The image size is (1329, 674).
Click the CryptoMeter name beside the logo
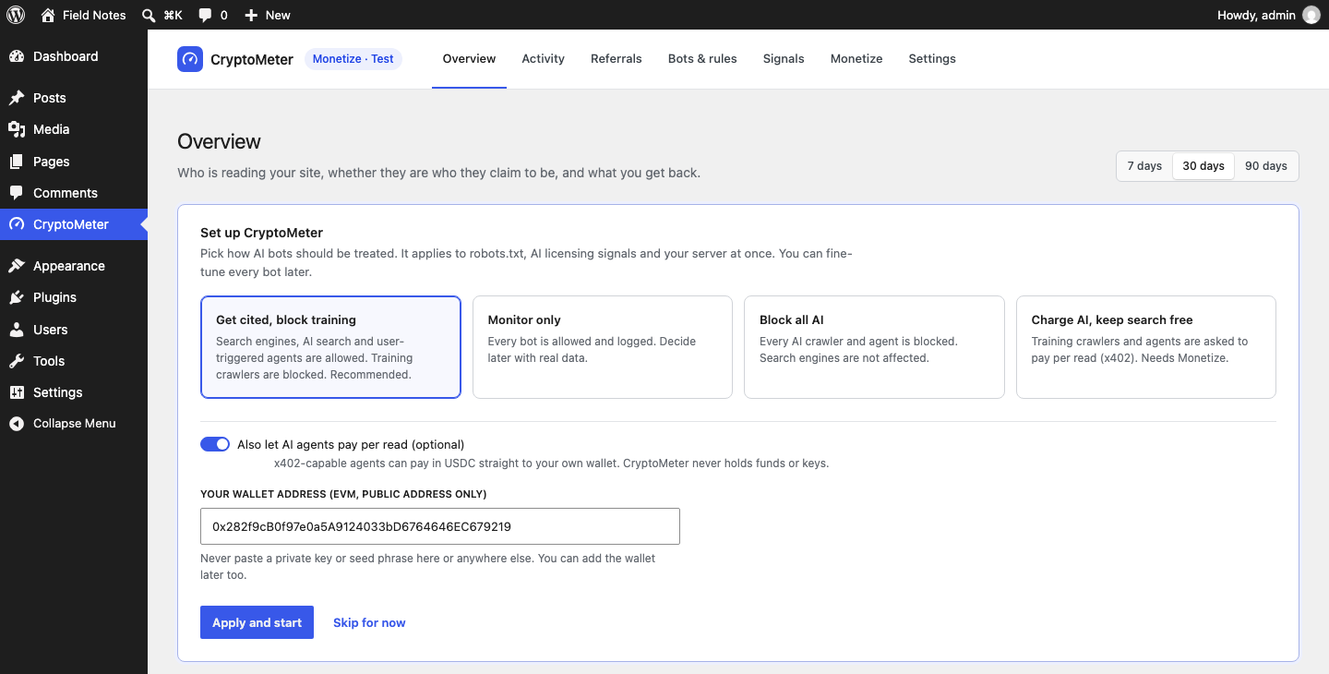[252, 59]
